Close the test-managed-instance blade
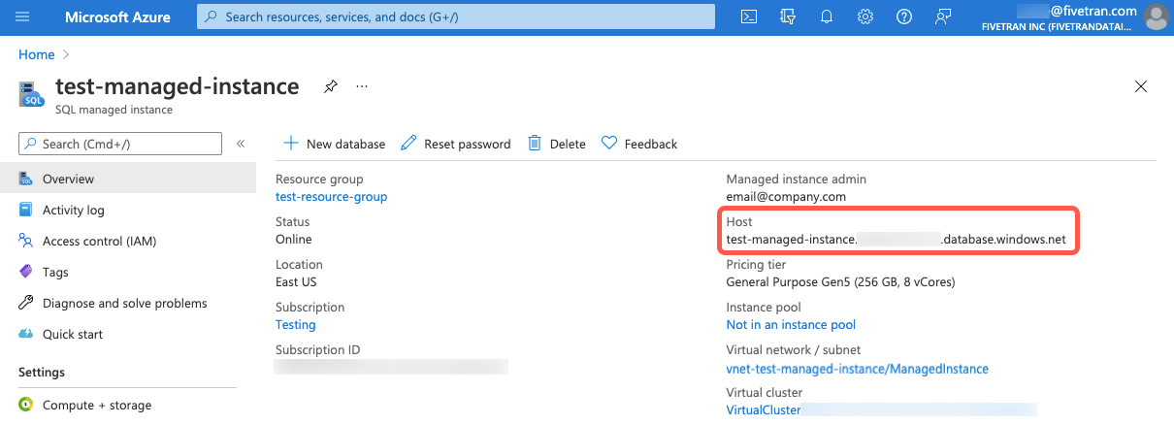This screenshot has width=1174, height=425. pos(1141,86)
